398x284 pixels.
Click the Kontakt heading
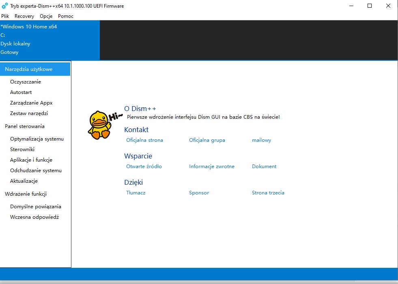coord(136,130)
